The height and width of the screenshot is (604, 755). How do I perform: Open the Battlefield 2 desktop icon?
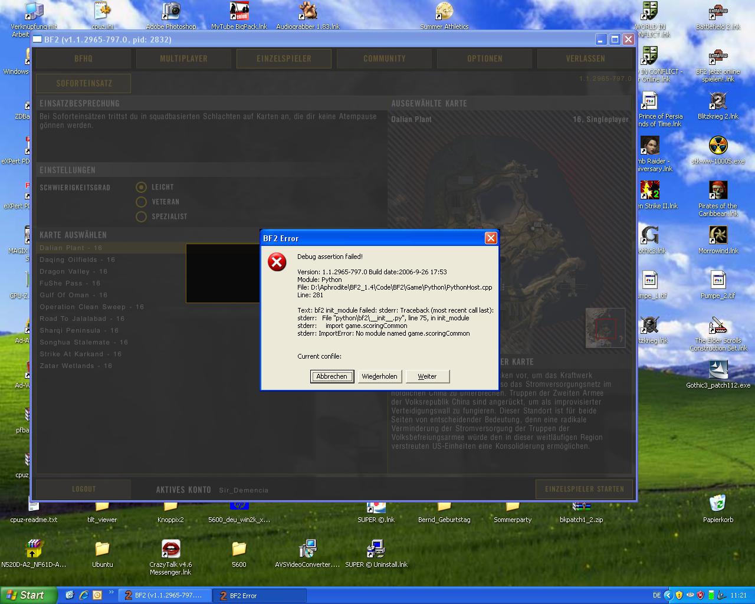pos(718,16)
